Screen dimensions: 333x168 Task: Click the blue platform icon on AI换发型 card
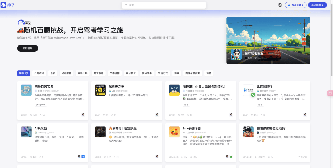pos(83,157)
